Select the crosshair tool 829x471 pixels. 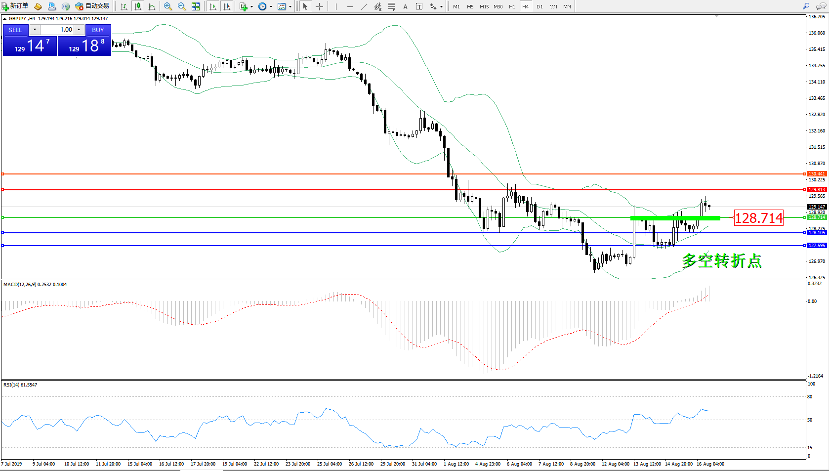point(320,6)
